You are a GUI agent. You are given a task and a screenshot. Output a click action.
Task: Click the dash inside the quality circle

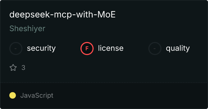click(x=155, y=49)
